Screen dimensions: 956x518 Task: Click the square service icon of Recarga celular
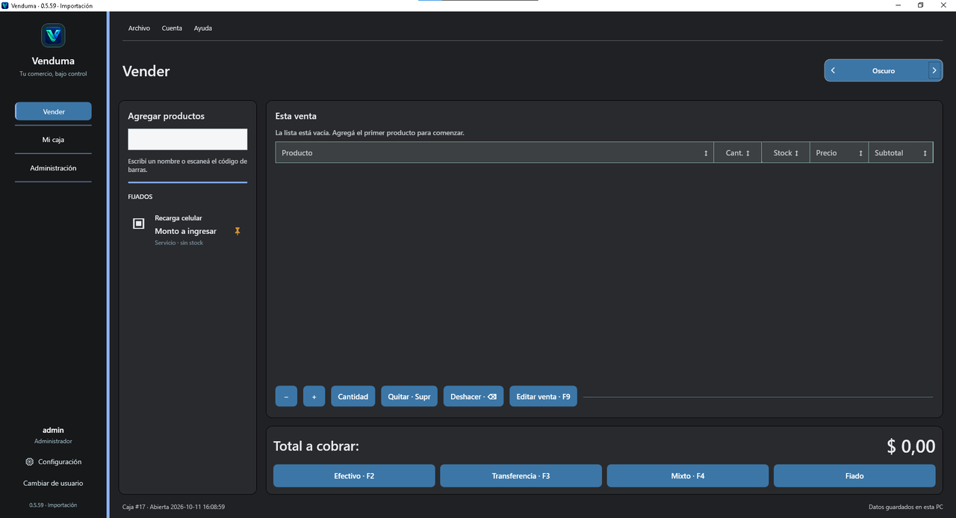coord(138,223)
